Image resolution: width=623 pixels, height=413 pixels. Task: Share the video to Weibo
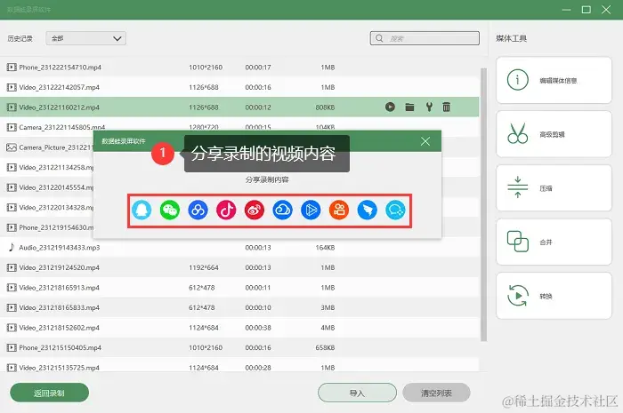tap(255, 210)
